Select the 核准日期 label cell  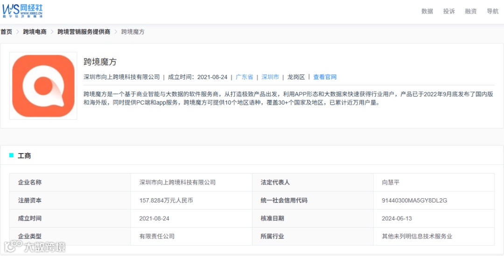313,218
